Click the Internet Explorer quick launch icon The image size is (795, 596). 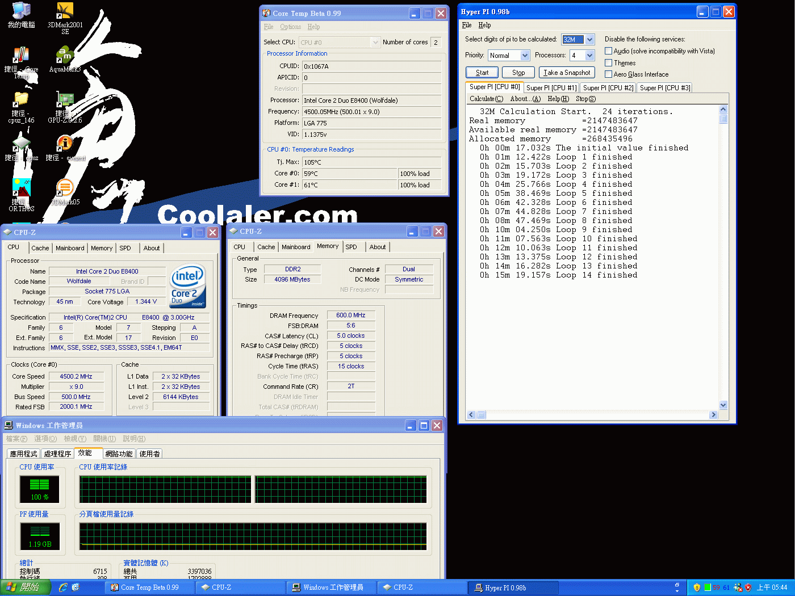[63, 587]
